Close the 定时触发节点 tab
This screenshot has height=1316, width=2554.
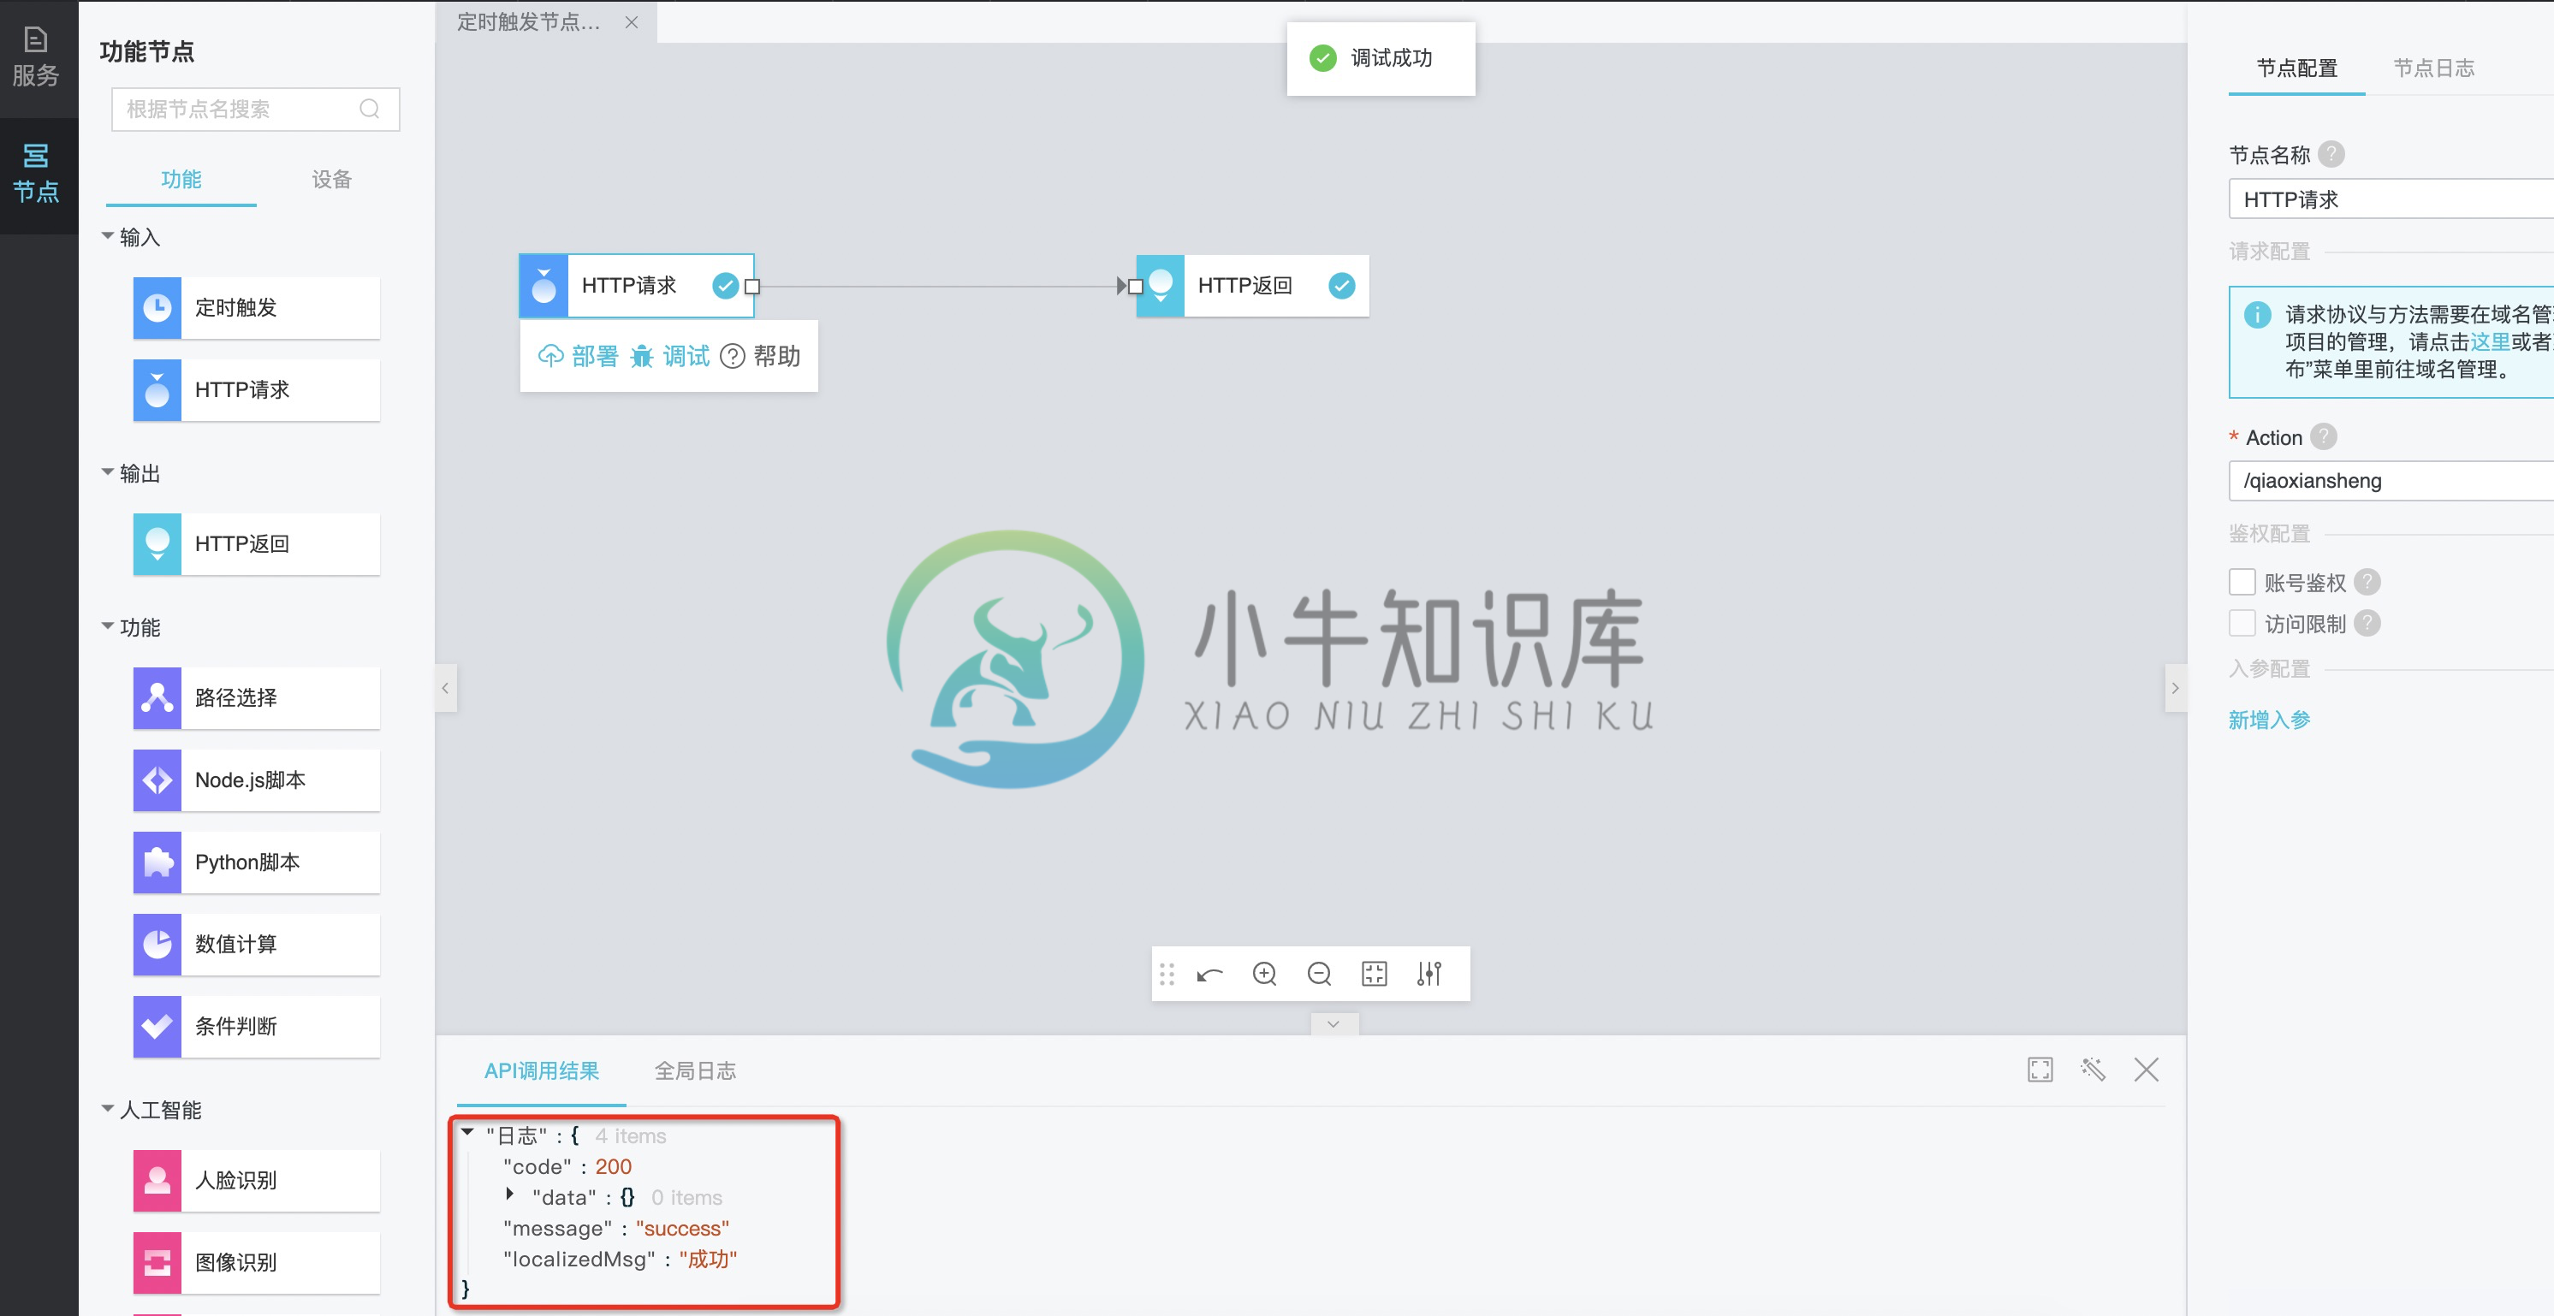[x=632, y=21]
